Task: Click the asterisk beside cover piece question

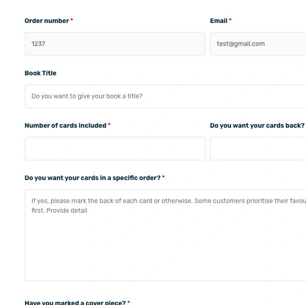Action: tap(129, 302)
